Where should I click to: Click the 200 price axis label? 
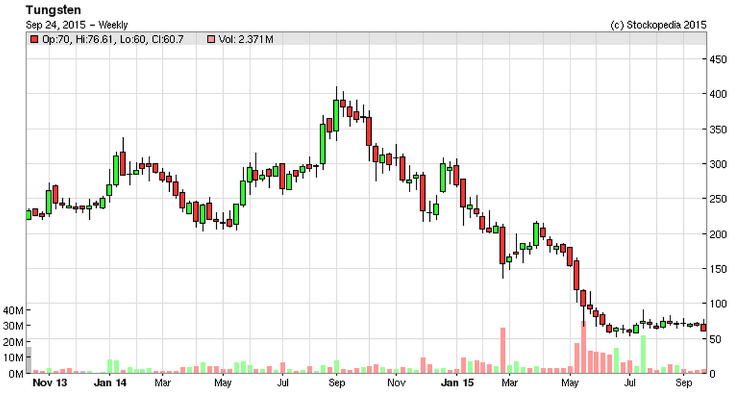click(718, 234)
